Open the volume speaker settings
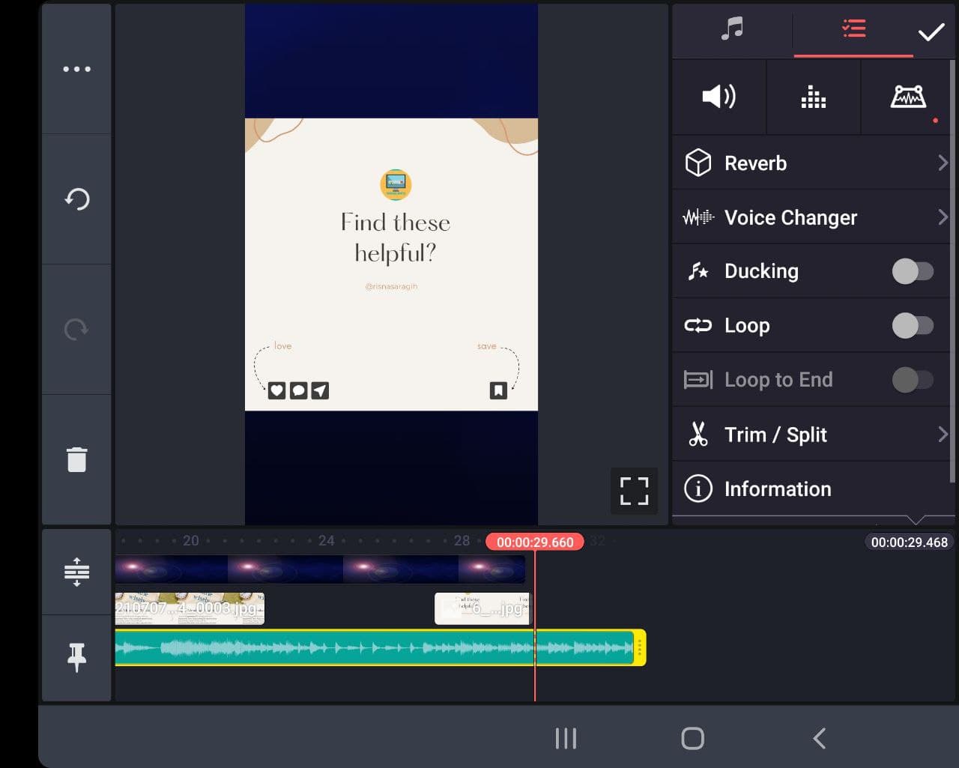The height and width of the screenshot is (768, 959). (x=719, y=97)
